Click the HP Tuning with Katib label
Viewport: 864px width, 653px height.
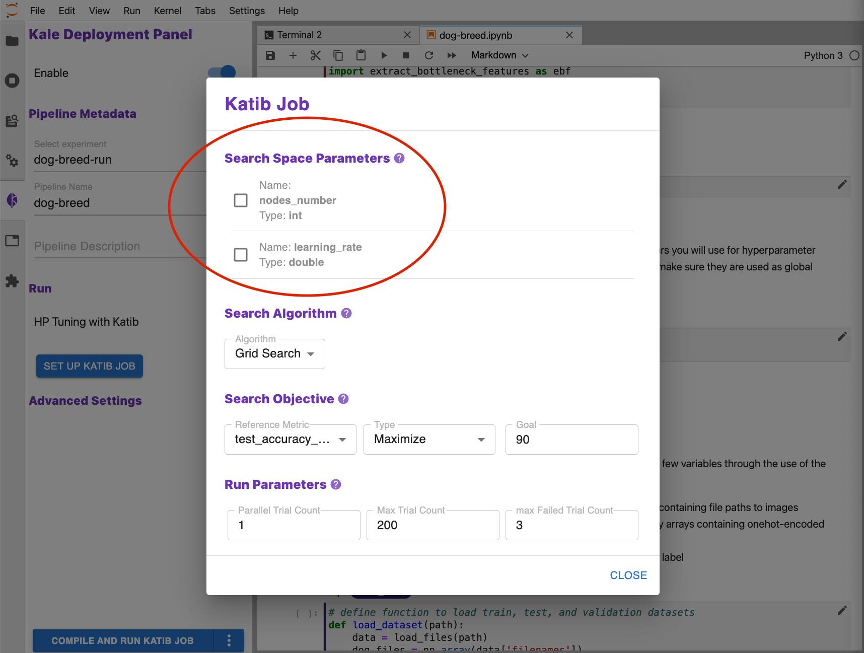86,322
